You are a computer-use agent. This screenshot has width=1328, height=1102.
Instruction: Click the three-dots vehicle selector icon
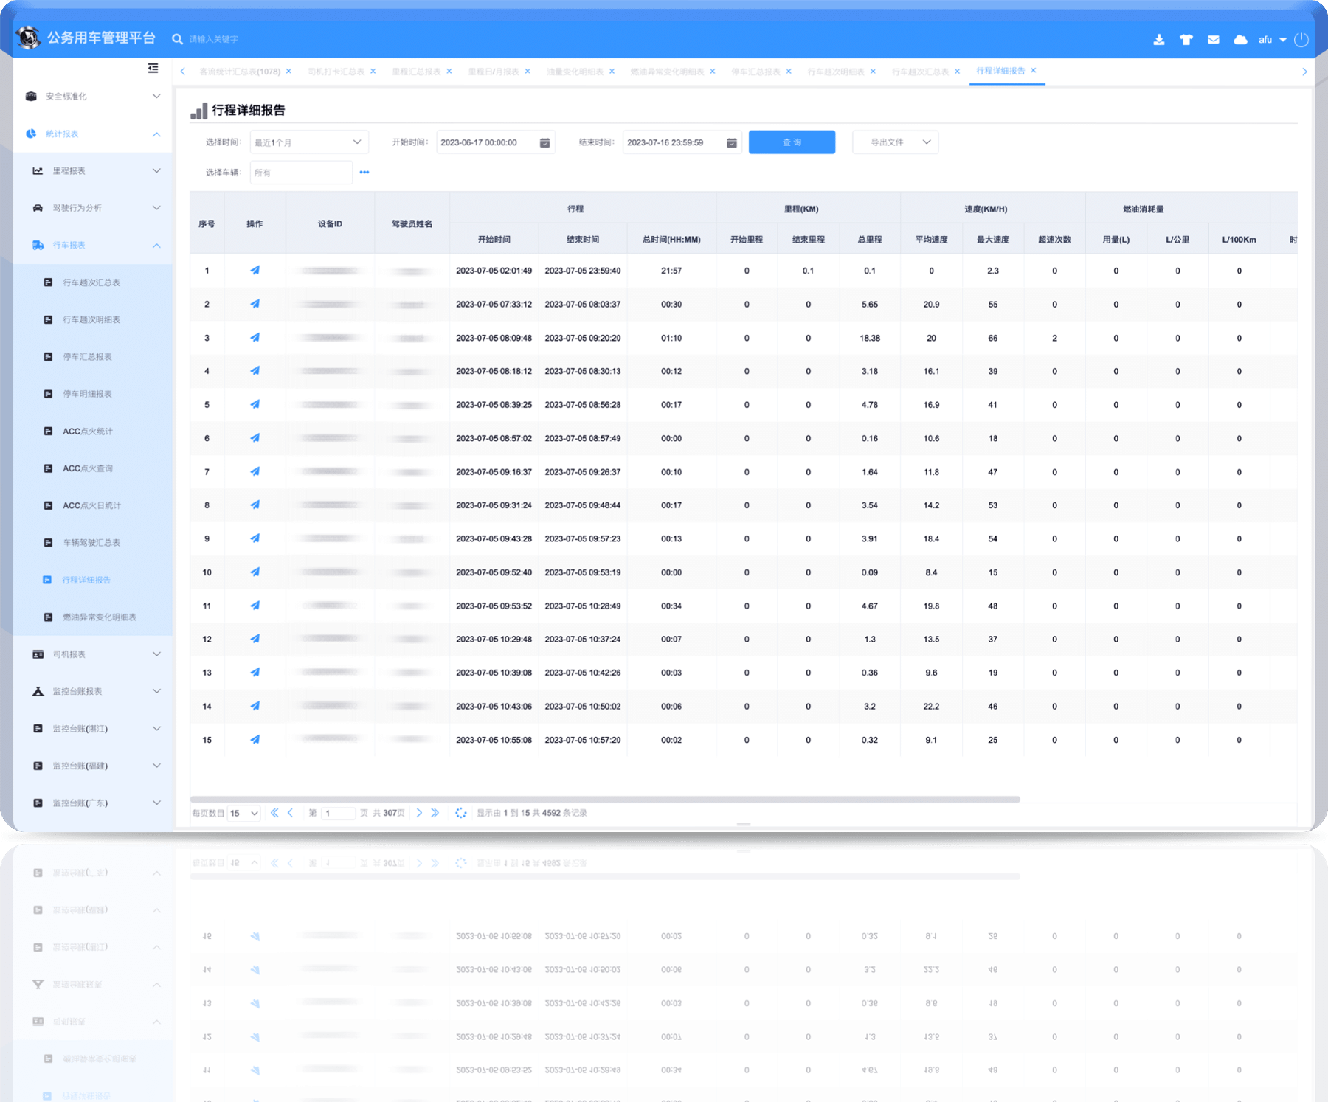tap(364, 172)
